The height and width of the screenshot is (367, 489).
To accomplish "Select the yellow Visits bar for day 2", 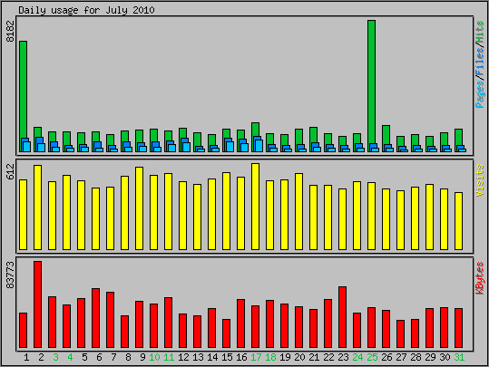I will click(x=38, y=208).
